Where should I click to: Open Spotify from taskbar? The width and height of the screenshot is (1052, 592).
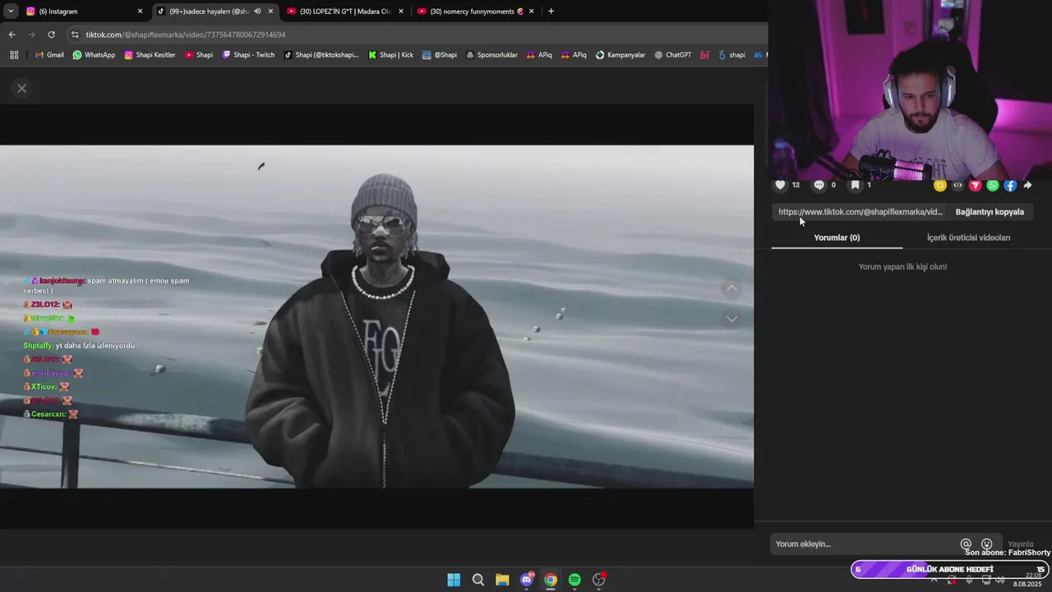(574, 580)
